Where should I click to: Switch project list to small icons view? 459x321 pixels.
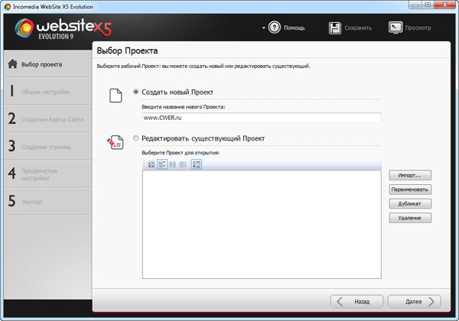click(173, 164)
